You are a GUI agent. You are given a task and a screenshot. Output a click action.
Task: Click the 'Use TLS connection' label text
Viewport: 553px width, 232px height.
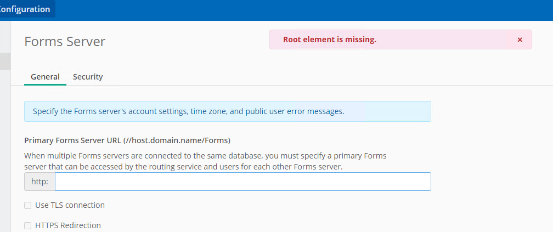click(70, 205)
